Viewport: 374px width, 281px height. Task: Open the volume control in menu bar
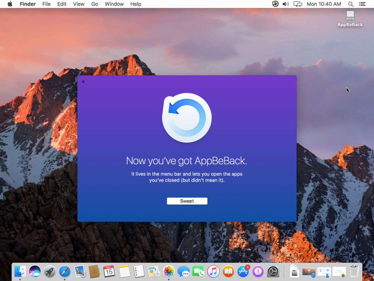(x=285, y=4)
